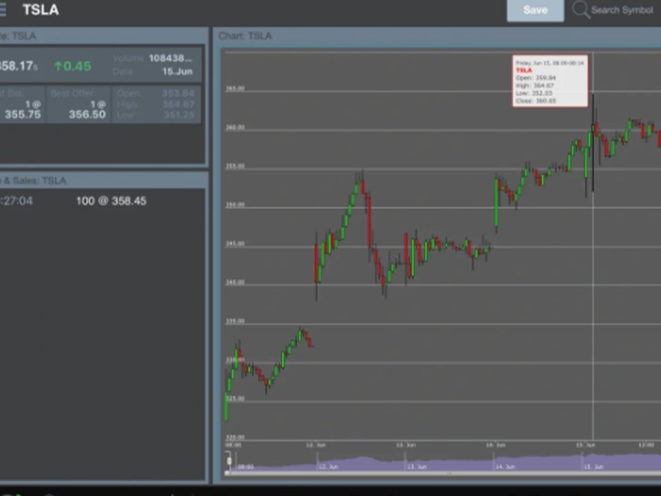Click the Open value 353.84

pyautogui.click(x=178, y=93)
